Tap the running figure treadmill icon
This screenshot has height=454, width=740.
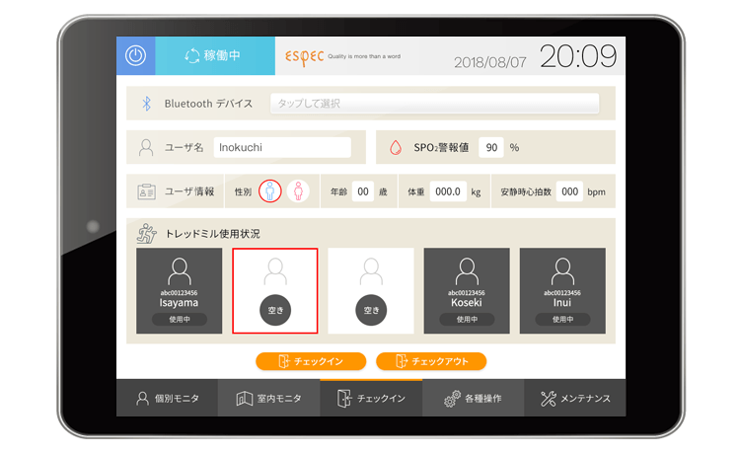(146, 234)
